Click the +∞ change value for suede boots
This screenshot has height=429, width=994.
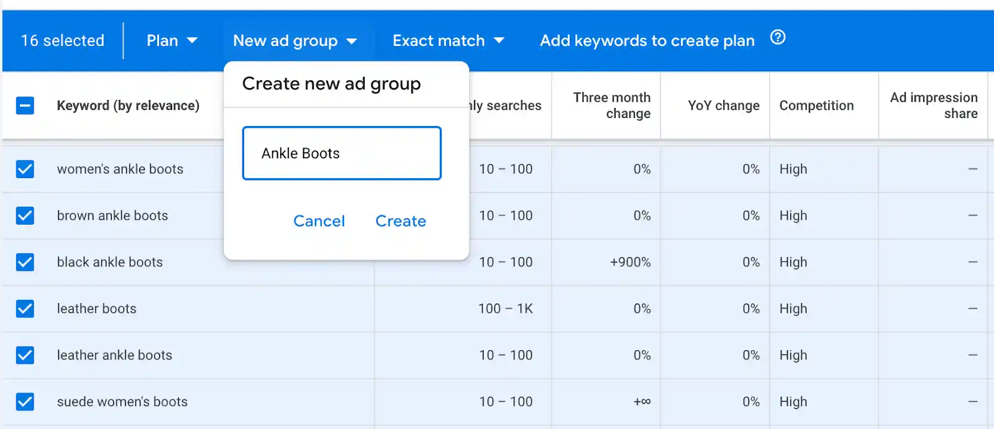(642, 402)
